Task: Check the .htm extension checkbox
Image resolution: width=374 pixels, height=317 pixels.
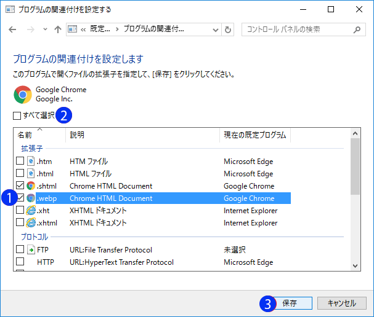Action: pos(20,161)
